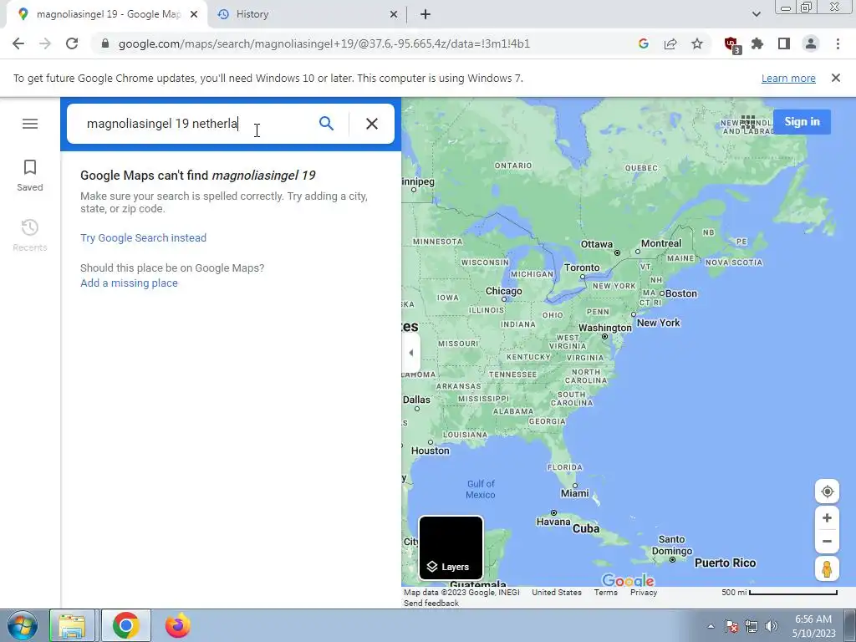Click the United States region label
Screen dimensions: 856x642
556,593
